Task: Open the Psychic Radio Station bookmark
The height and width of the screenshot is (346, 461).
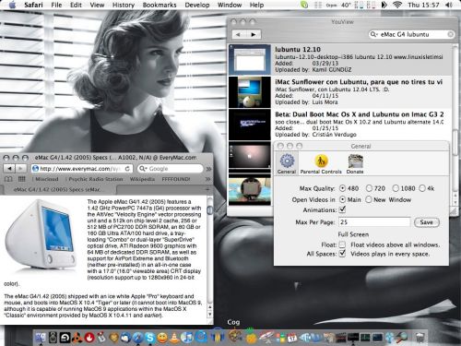Action: [x=96, y=179]
